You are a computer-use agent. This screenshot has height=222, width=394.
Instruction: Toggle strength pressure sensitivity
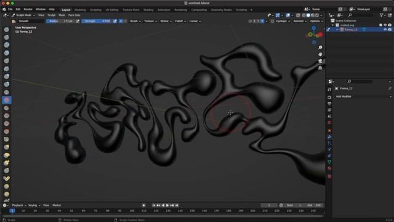point(115,21)
